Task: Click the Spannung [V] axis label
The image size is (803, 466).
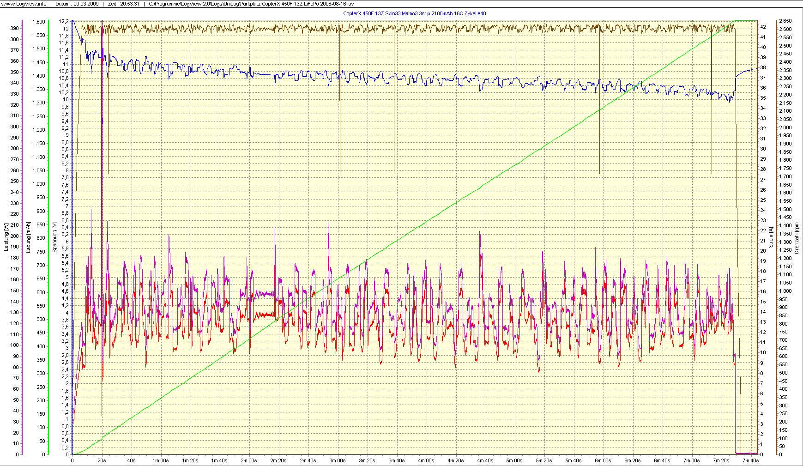Action: click(54, 237)
